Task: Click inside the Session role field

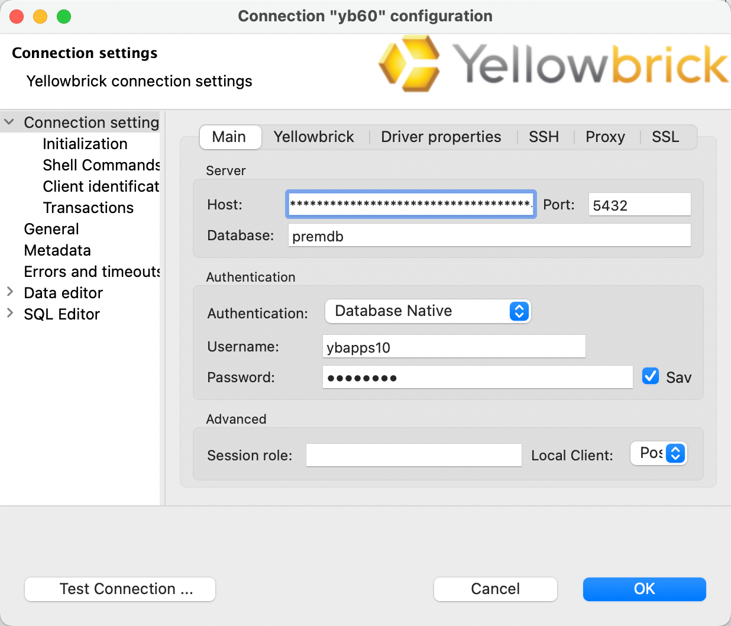Action: point(413,455)
